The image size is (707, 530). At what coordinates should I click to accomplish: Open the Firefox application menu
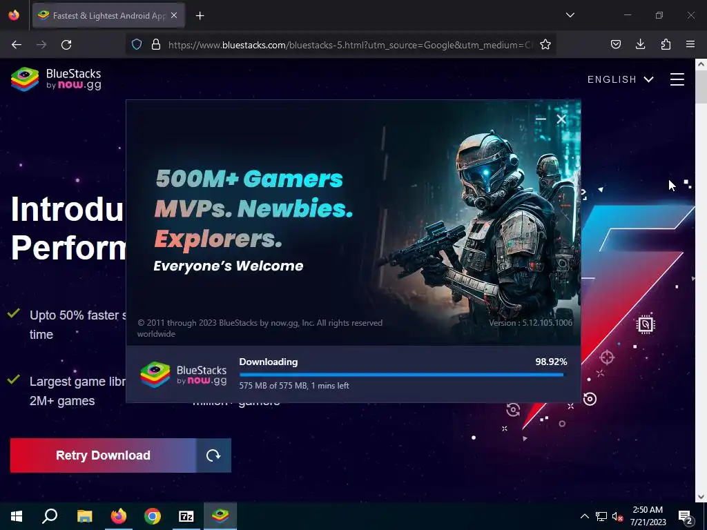click(690, 44)
